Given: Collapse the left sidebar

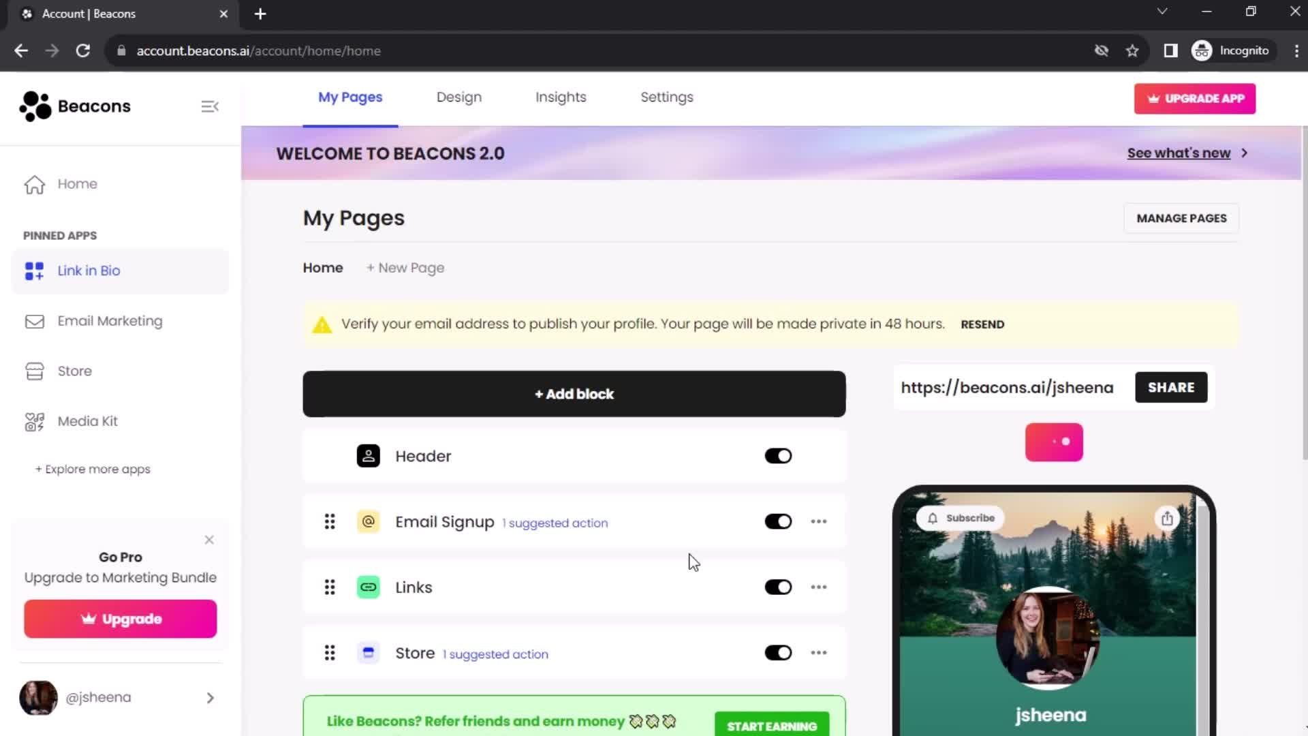Looking at the screenshot, I should (x=210, y=106).
